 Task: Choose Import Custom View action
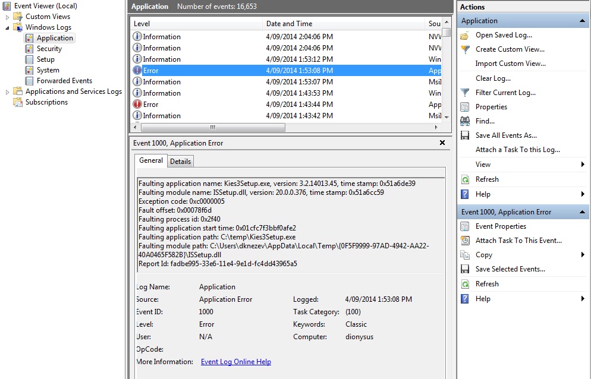(510, 64)
